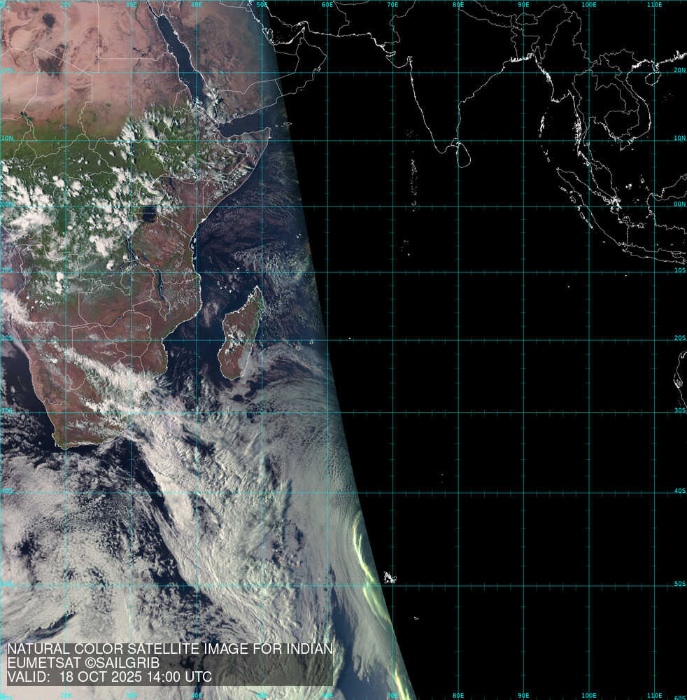The height and width of the screenshot is (700, 687).
Task: Click the dark Lake Victoria spot
Action: (x=148, y=213)
